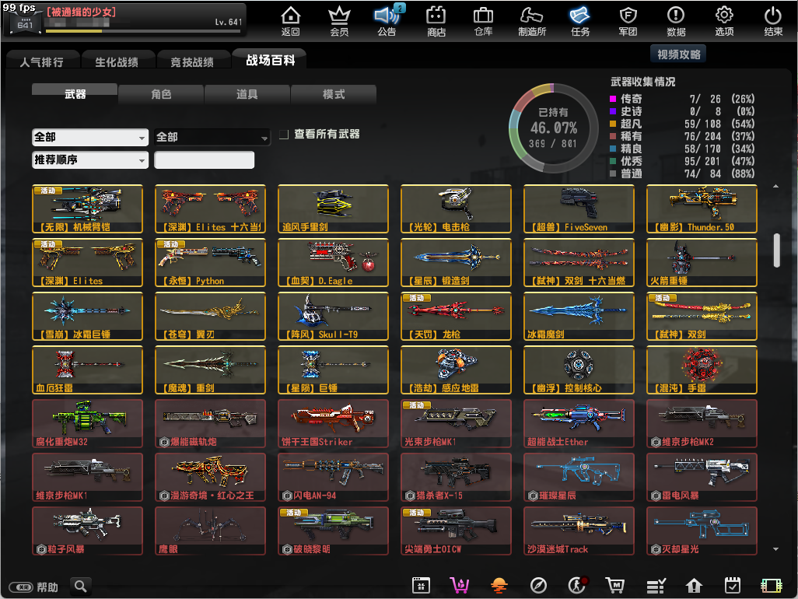The image size is (798, 599).
Task: Open 选项 settings gear icon
Action: click(724, 21)
